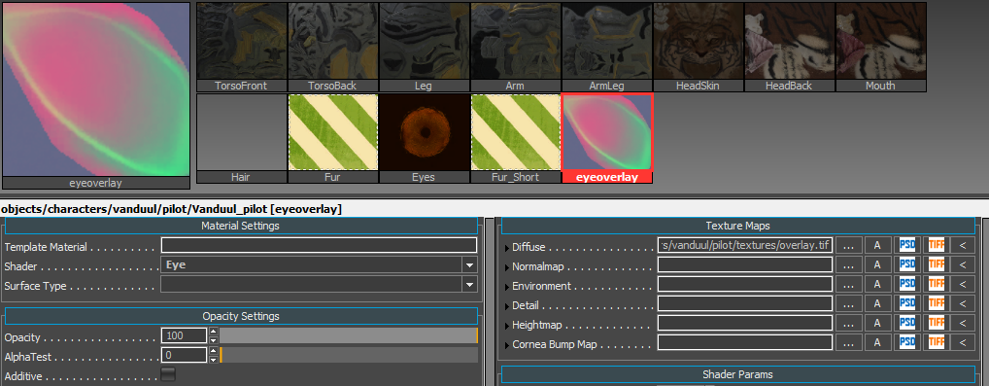Click the A button beside Diffuse texture
This screenshot has height=386, width=989.
point(877,245)
